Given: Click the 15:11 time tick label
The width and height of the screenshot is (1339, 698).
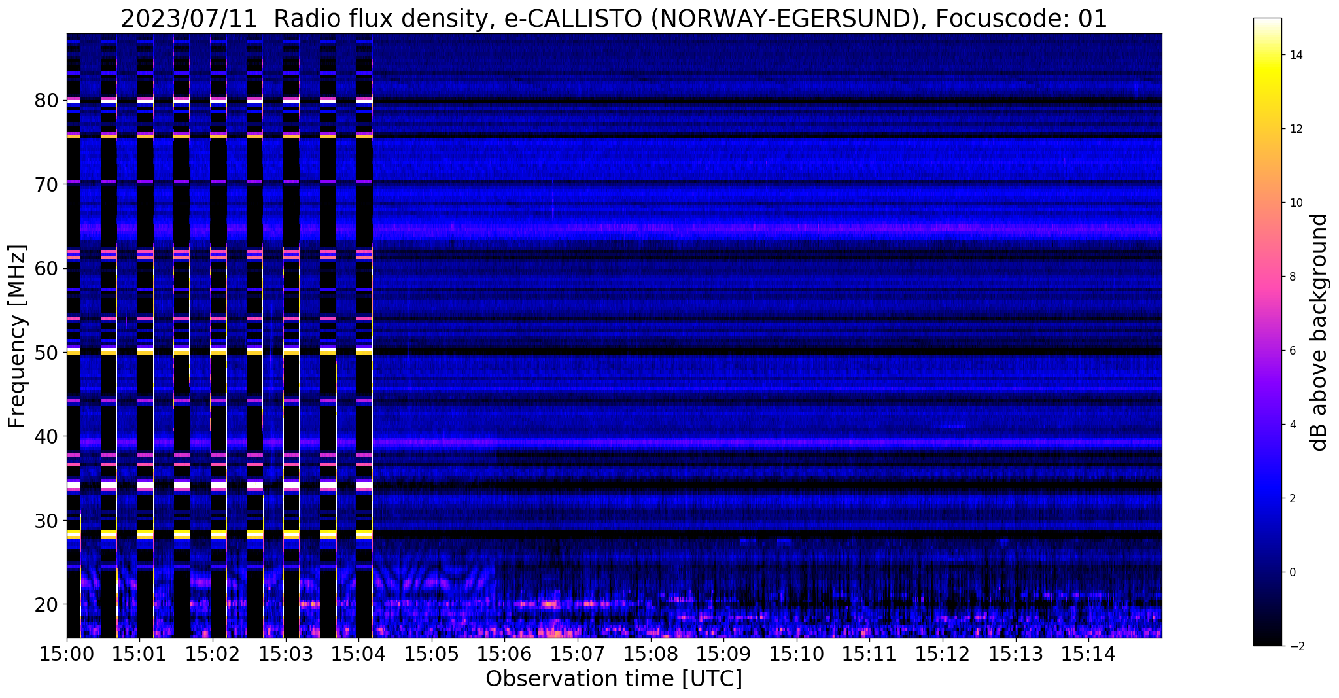Looking at the screenshot, I should click(869, 654).
